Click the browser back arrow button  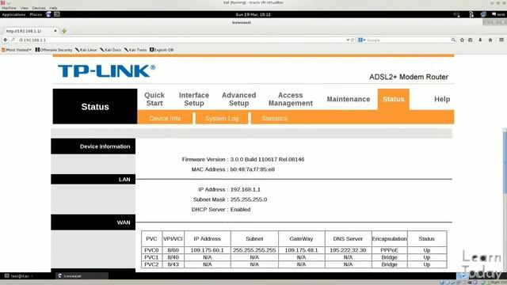6,40
